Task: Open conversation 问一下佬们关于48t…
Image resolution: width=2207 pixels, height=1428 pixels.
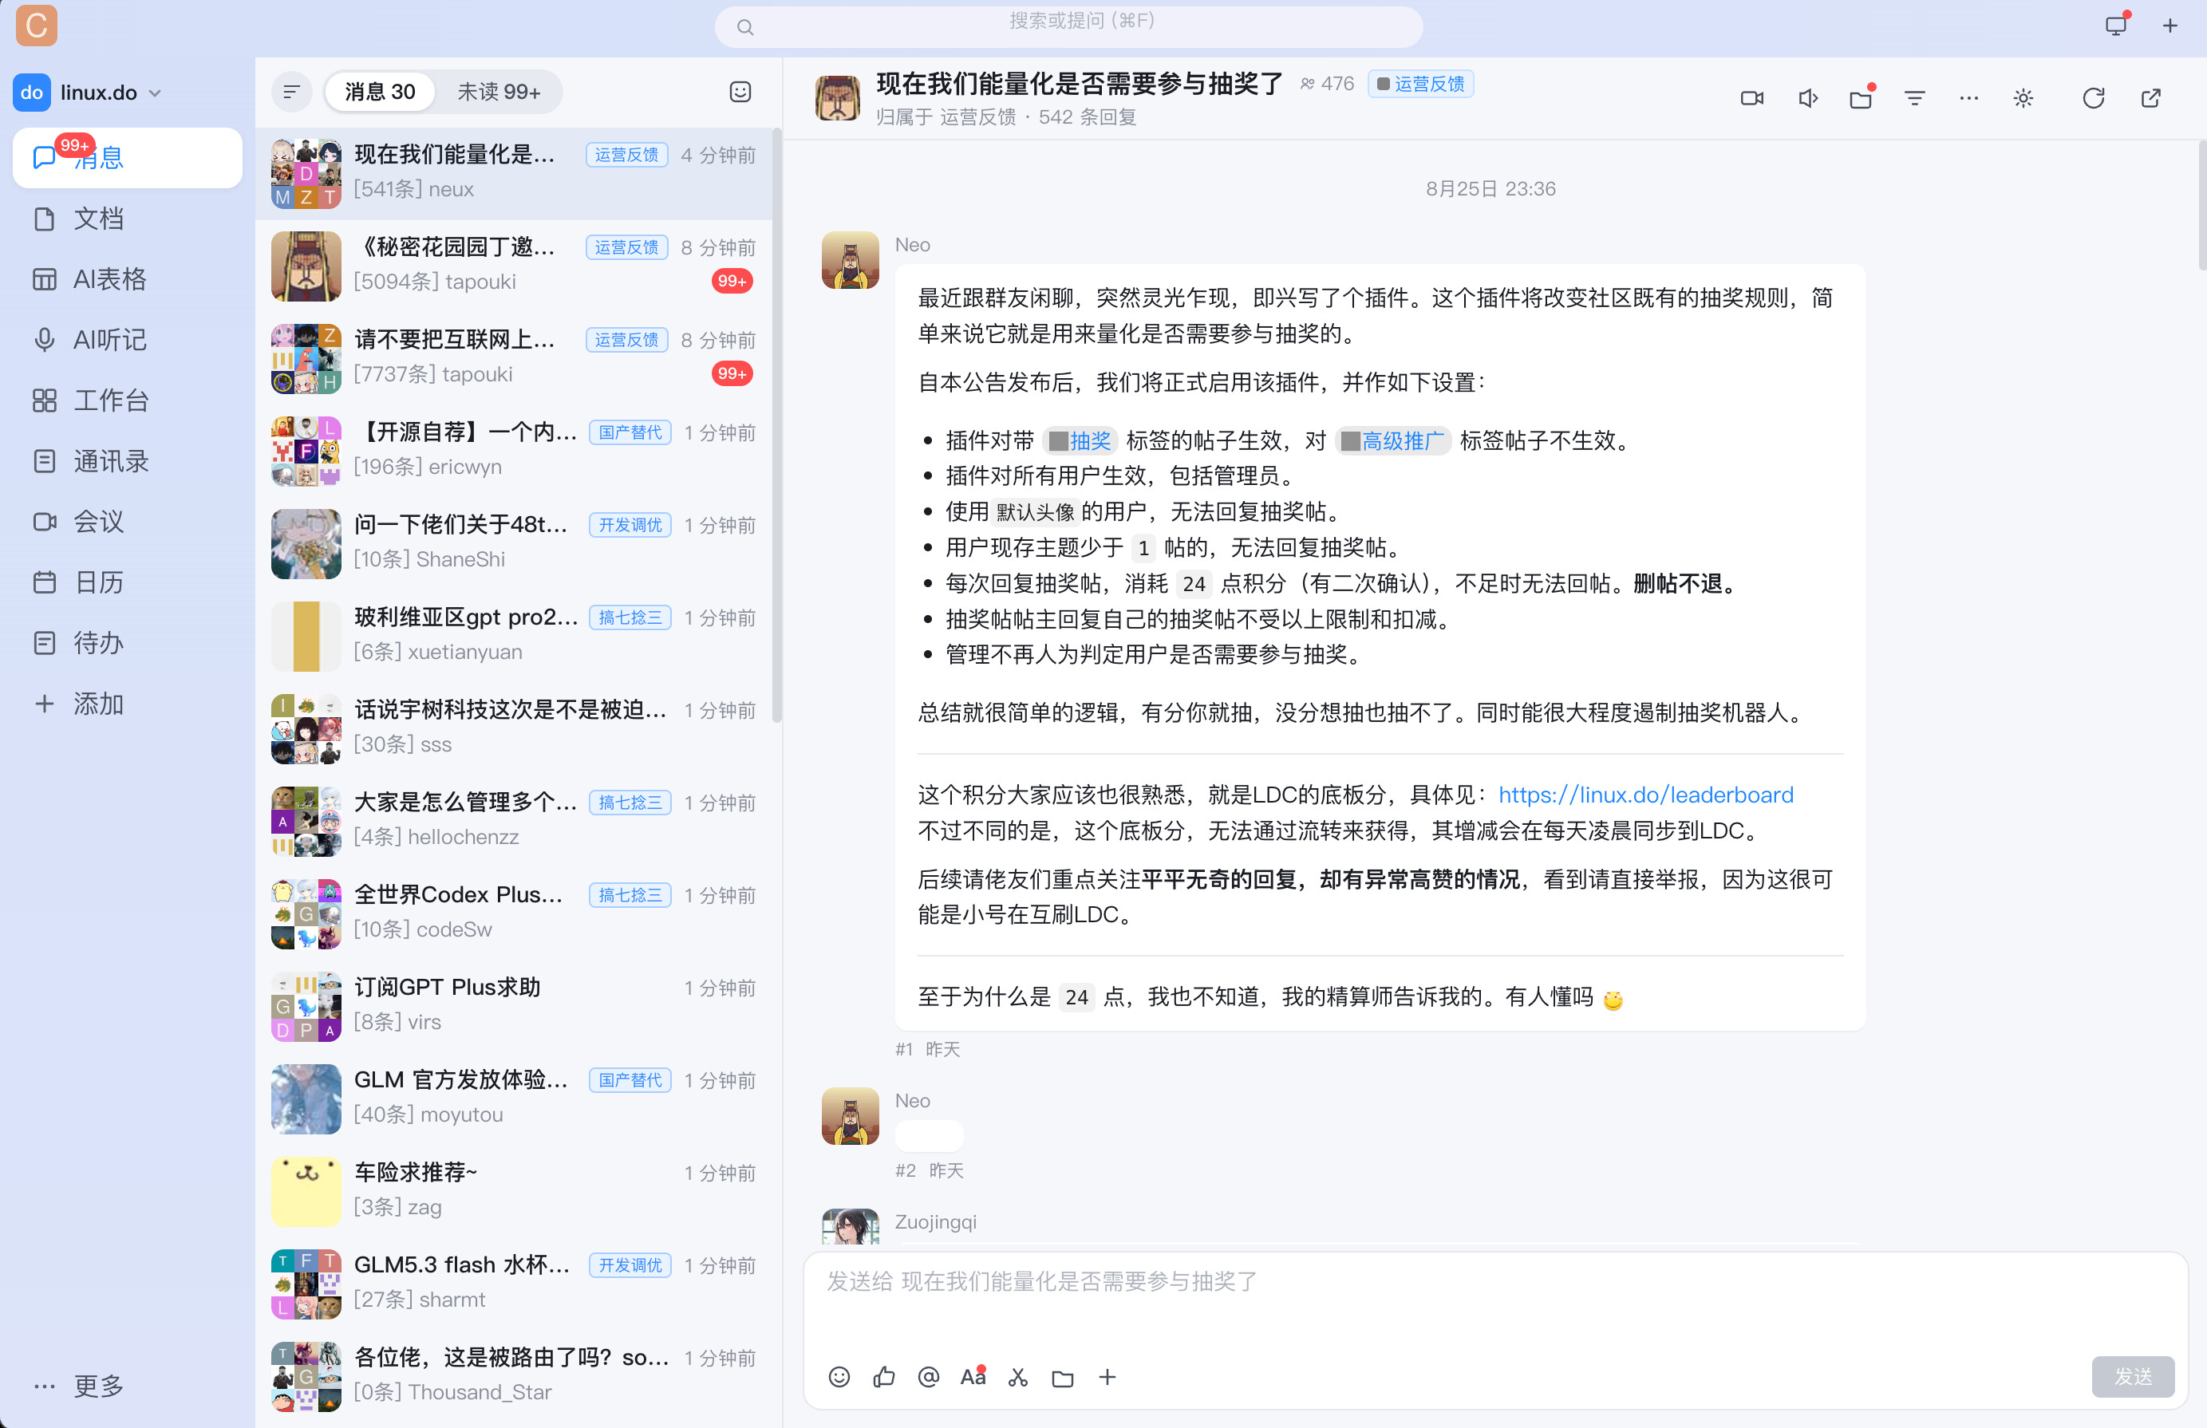Action: click(514, 543)
